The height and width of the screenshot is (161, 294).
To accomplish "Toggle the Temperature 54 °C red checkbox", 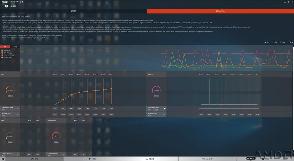I will click(2, 56).
